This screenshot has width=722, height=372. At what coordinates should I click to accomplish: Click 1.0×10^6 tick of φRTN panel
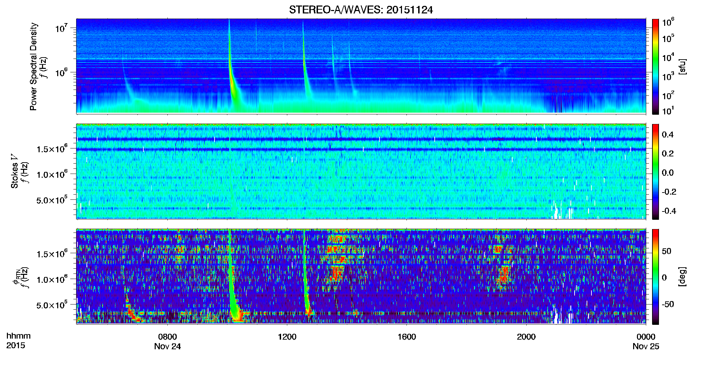tap(52, 279)
